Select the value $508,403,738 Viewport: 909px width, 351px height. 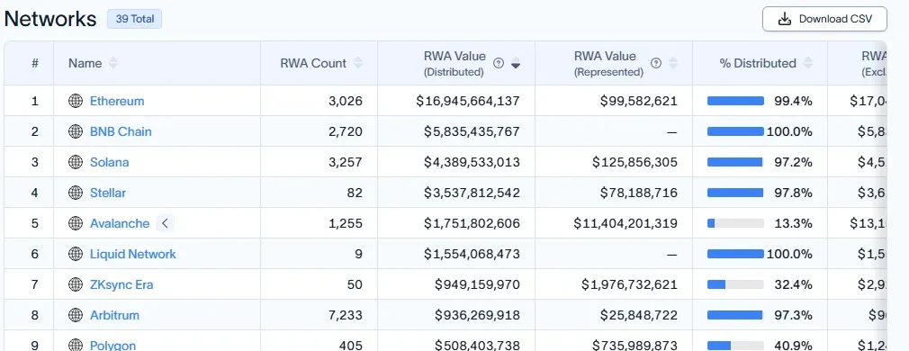(477, 346)
